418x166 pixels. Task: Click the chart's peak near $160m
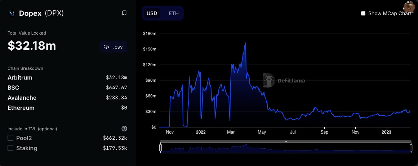(245, 43)
